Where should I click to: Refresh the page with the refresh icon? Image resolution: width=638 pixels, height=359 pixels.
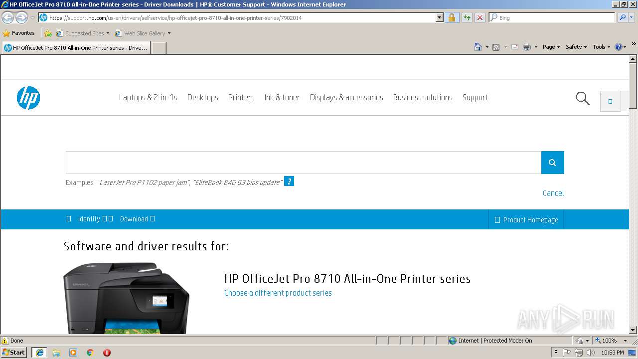click(467, 17)
